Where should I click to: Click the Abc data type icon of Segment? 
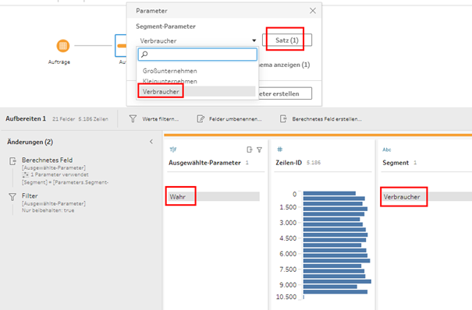(x=387, y=150)
